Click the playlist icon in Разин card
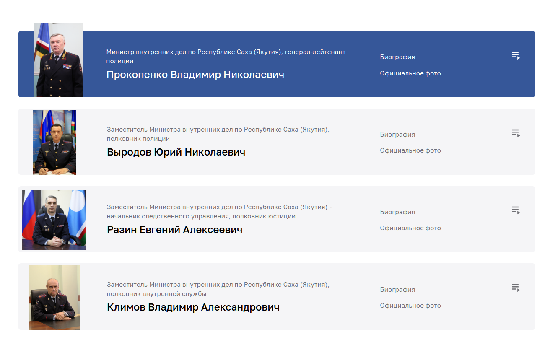 [x=516, y=210]
